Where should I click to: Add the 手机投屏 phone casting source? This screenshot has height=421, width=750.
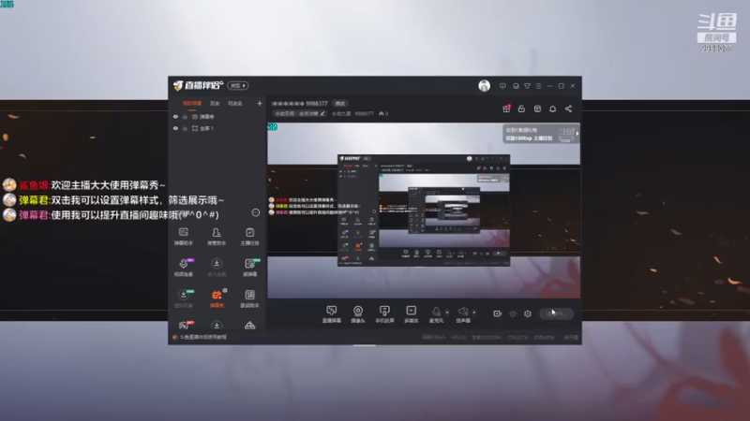pyautogui.click(x=384, y=314)
